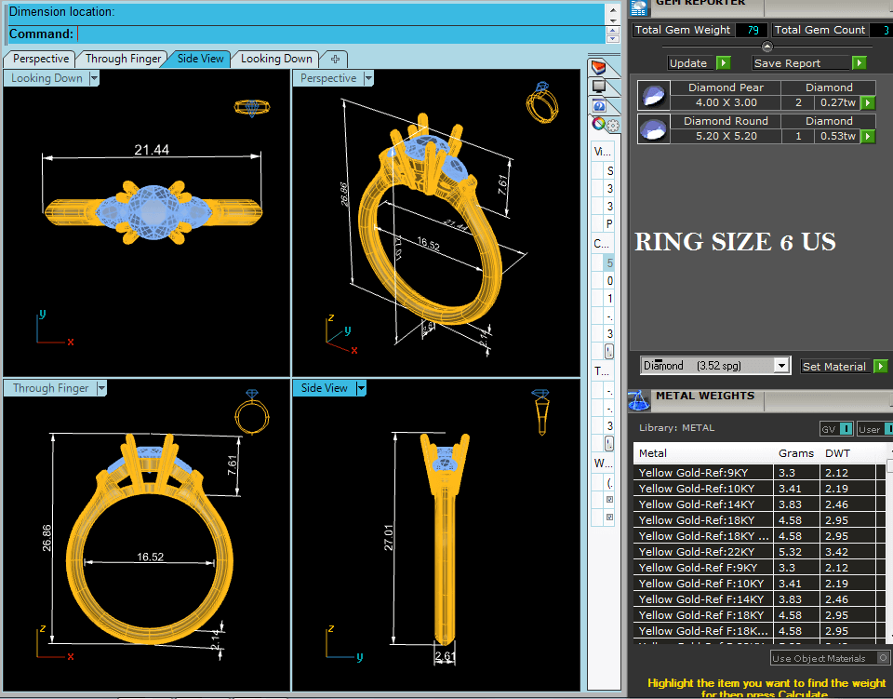The image size is (893, 699).
Task: Toggle the GV library switch
Action: pos(846,429)
